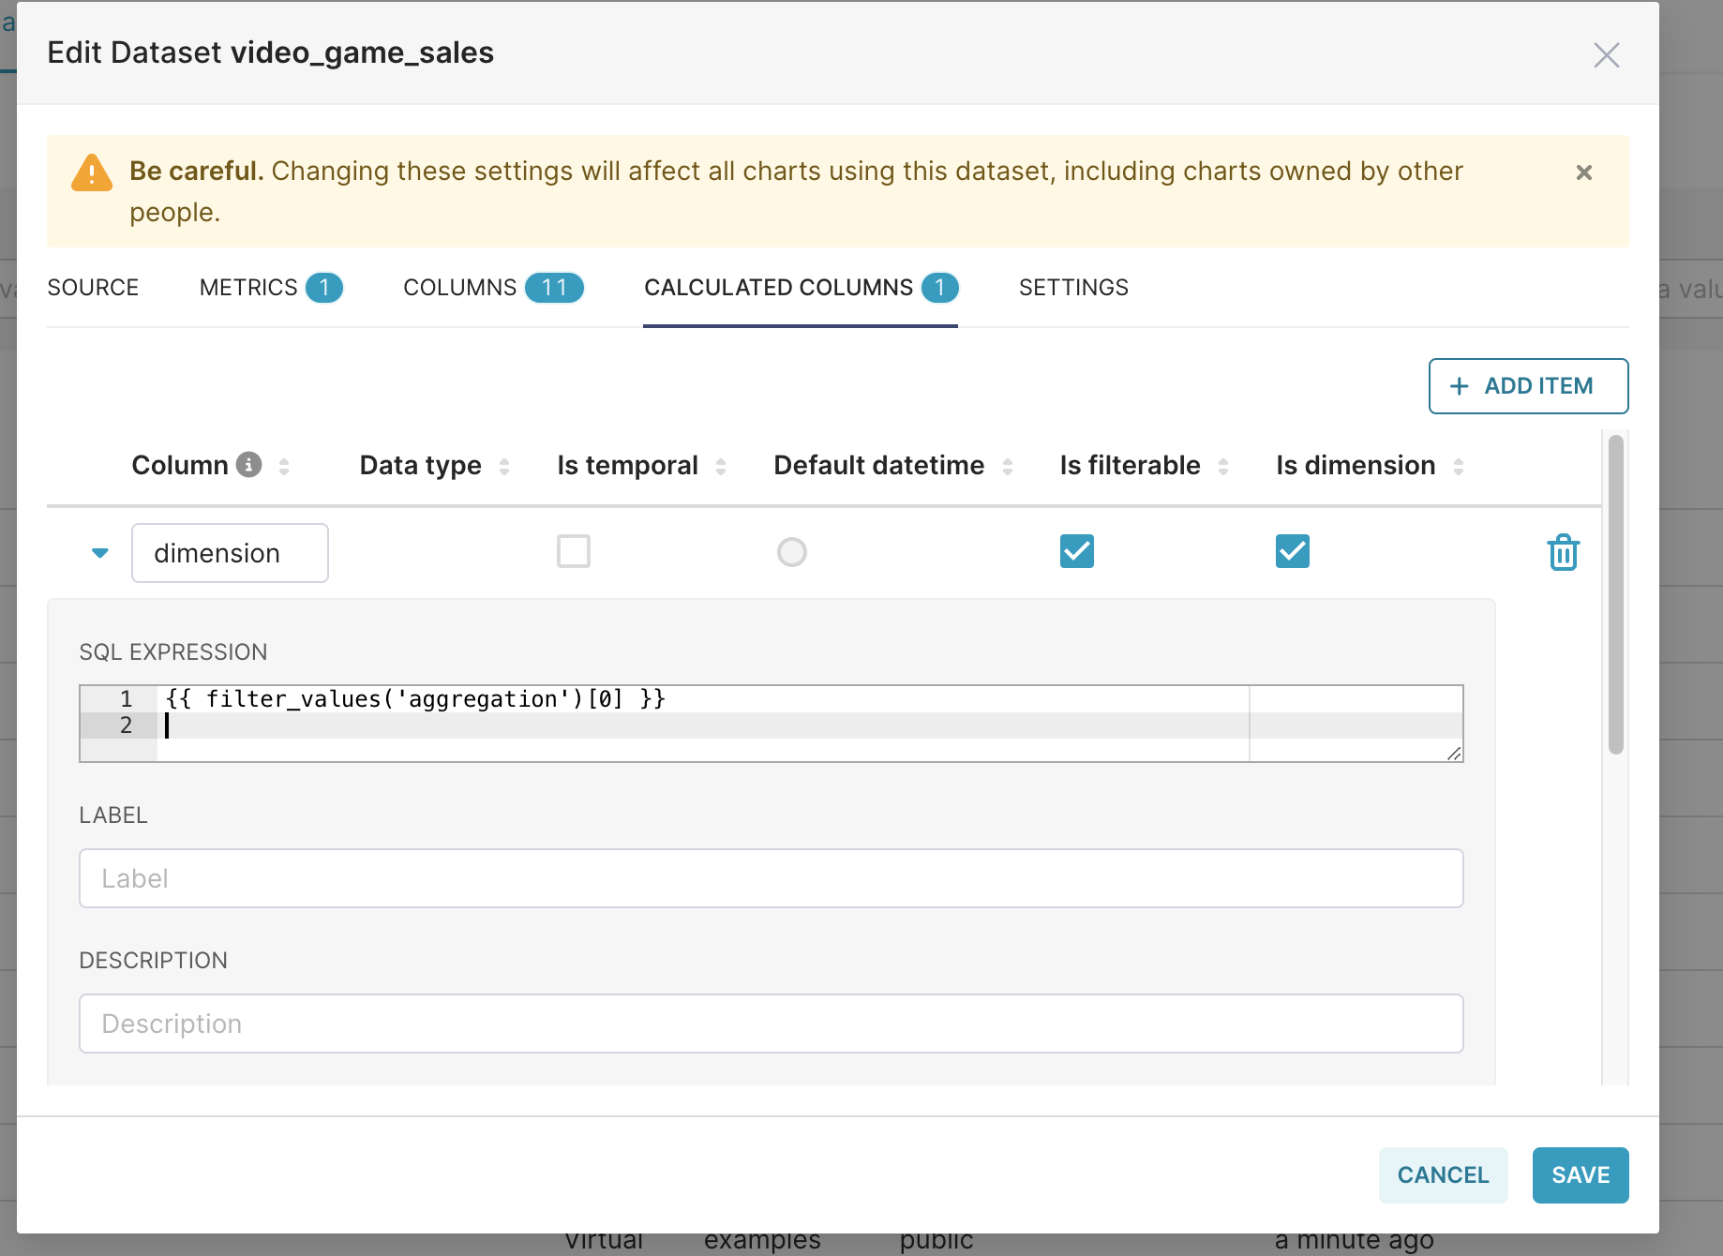Click the Column header label
The image size is (1723, 1256).
pyautogui.click(x=180, y=466)
